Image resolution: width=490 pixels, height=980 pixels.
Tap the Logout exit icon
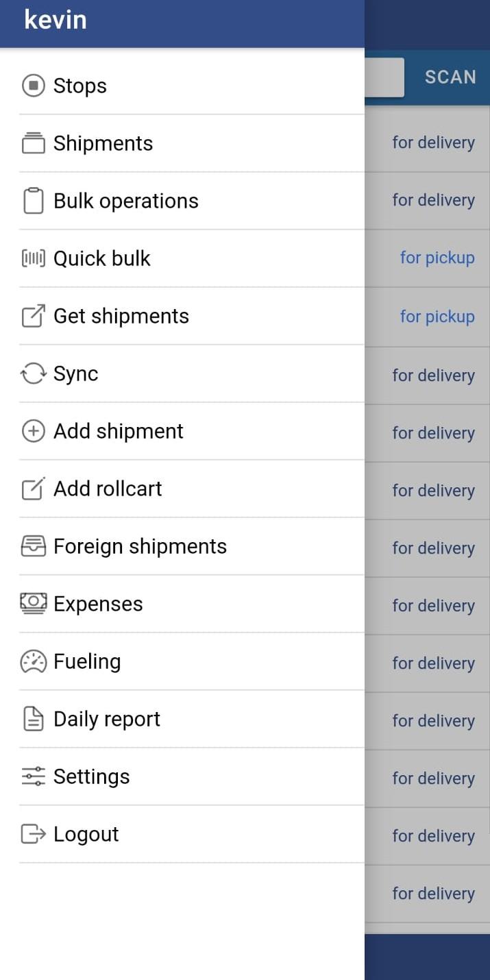34,834
